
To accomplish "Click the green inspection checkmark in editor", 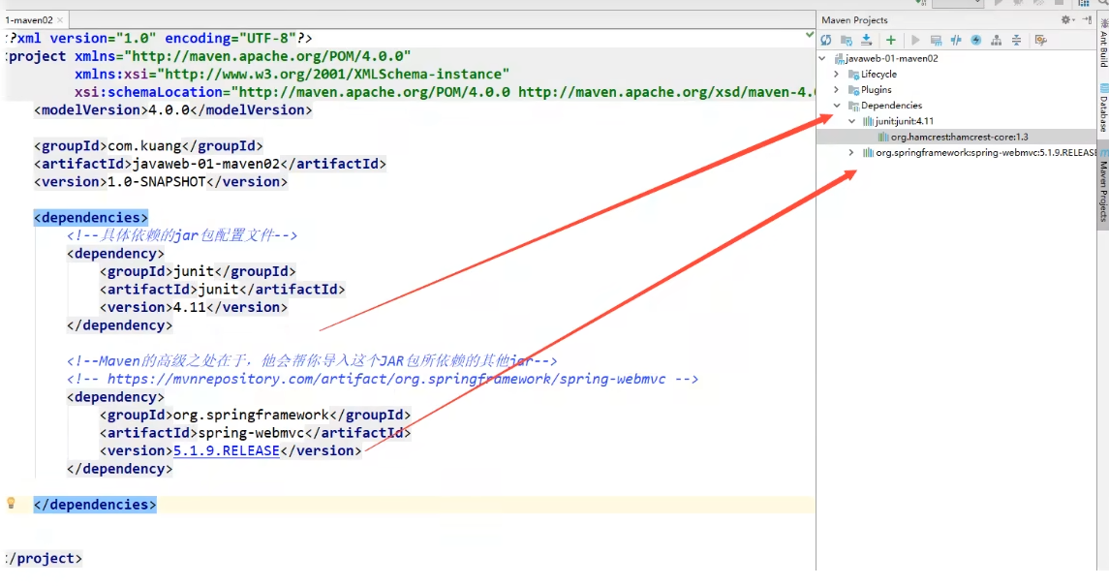I will point(810,34).
